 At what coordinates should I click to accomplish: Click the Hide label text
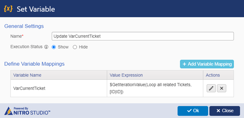click(83, 47)
